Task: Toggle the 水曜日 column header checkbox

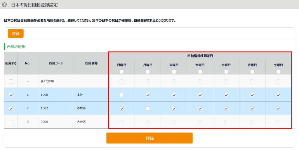Action: point(200,72)
